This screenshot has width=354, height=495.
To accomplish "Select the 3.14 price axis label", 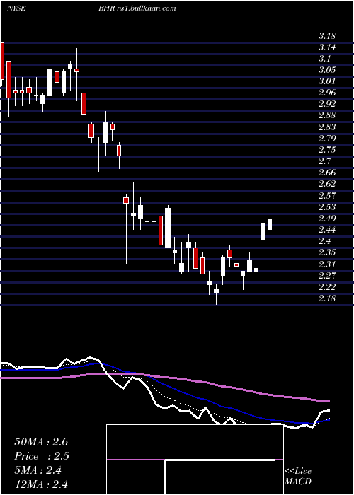I will (327, 47).
